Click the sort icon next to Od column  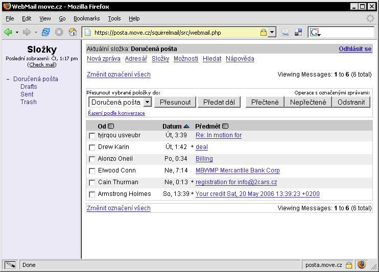tap(111, 126)
